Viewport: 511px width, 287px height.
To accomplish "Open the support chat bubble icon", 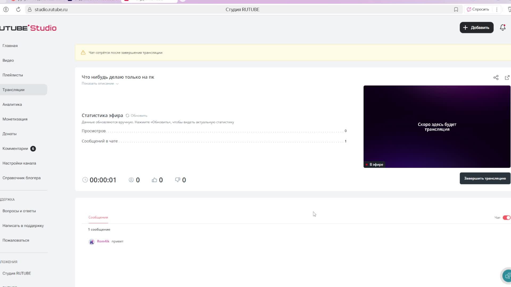I will click(x=508, y=276).
